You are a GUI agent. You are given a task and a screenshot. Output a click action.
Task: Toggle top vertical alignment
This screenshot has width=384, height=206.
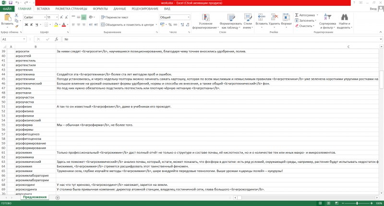point(73,17)
